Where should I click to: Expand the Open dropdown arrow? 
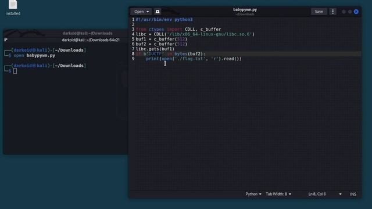[x=148, y=12]
